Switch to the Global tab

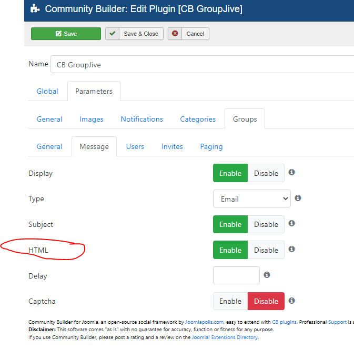(x=47, y=91)
